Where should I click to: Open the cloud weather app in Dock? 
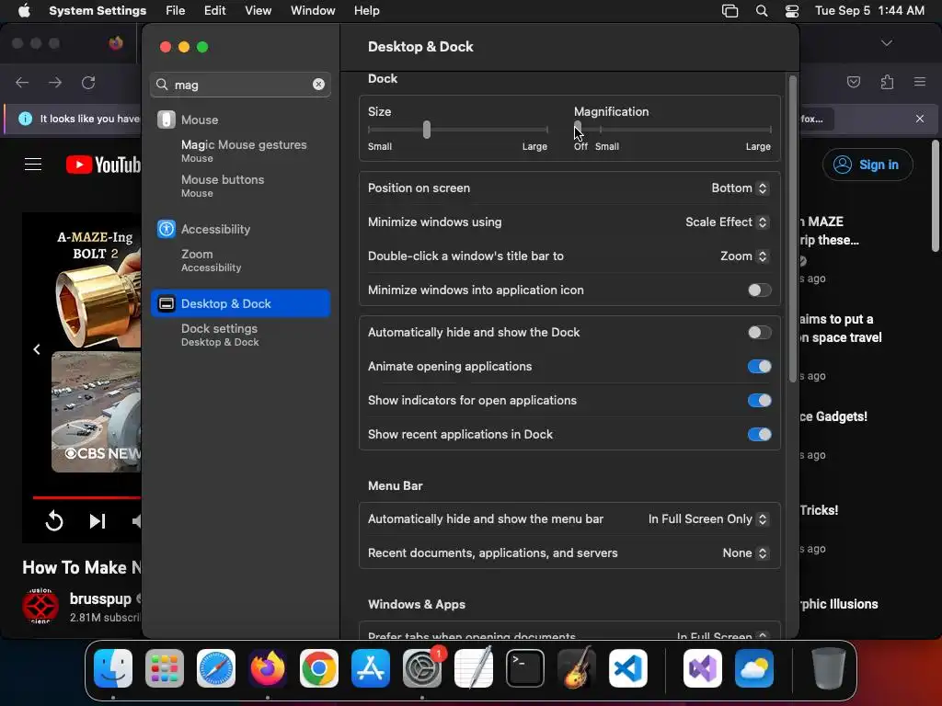tap(754, 668)
